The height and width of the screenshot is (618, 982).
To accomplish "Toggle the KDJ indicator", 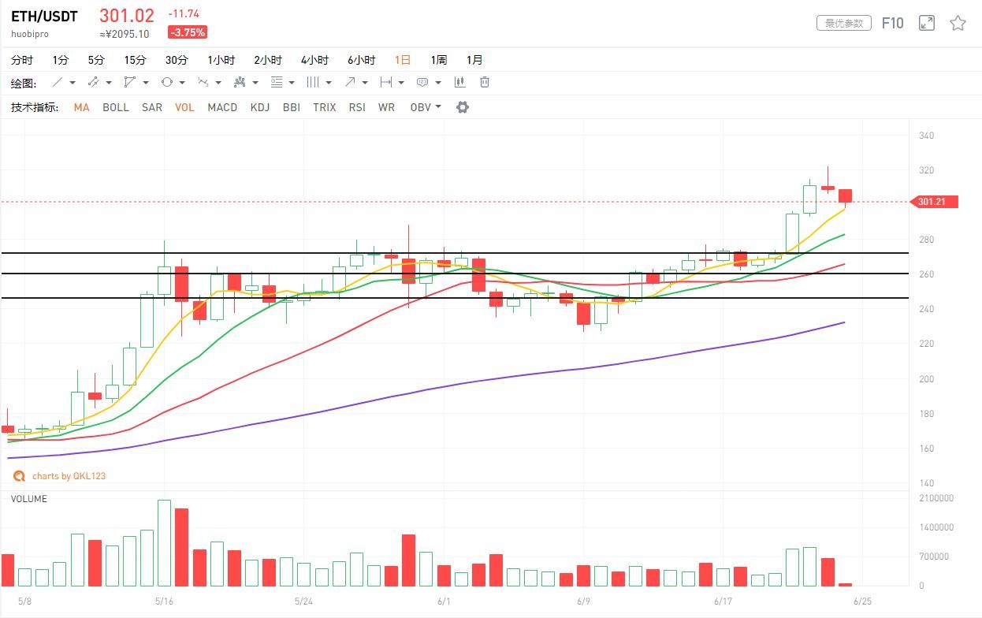I will pos(260,107).
